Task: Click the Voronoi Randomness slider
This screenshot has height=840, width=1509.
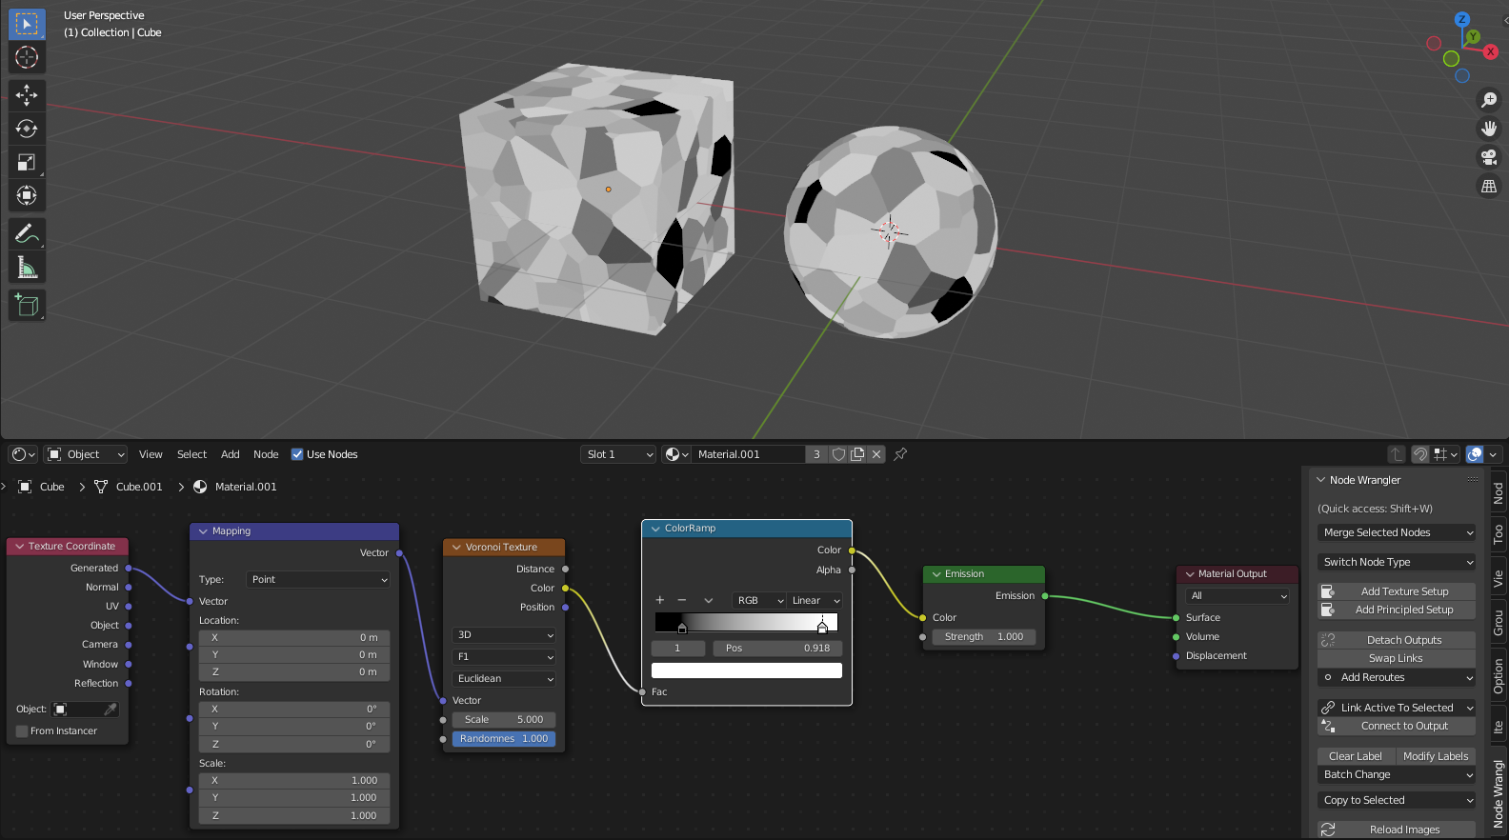Action: pos(504,739)
